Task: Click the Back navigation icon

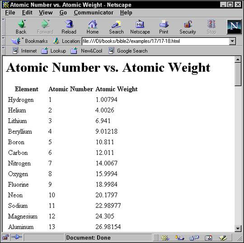Action: [22, 24]
